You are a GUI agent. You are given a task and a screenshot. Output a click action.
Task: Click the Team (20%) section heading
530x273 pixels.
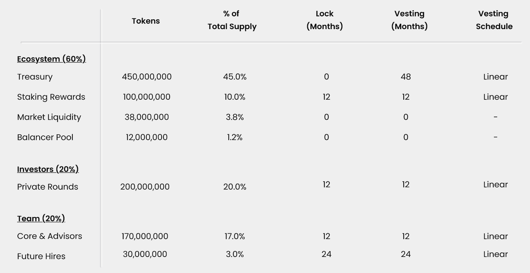41,219
